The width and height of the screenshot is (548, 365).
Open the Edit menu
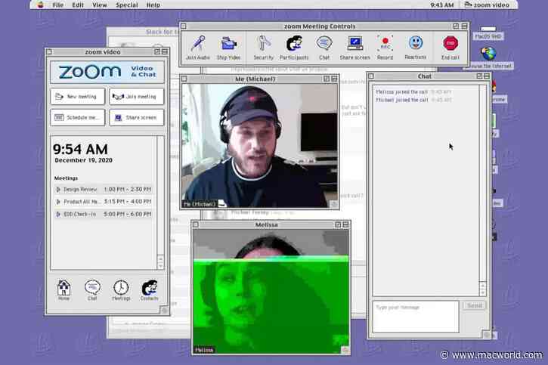[78, 5]
